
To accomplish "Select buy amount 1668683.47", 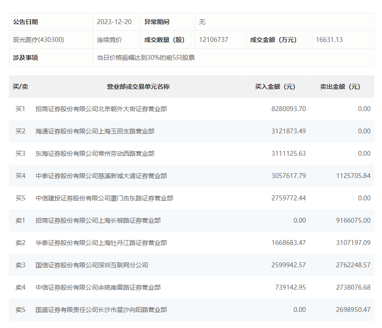I will click(289, 243).
